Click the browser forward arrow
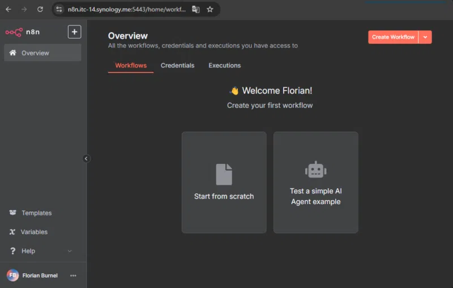The height and width of the screenshot is (288, 453). coord(24,10)
